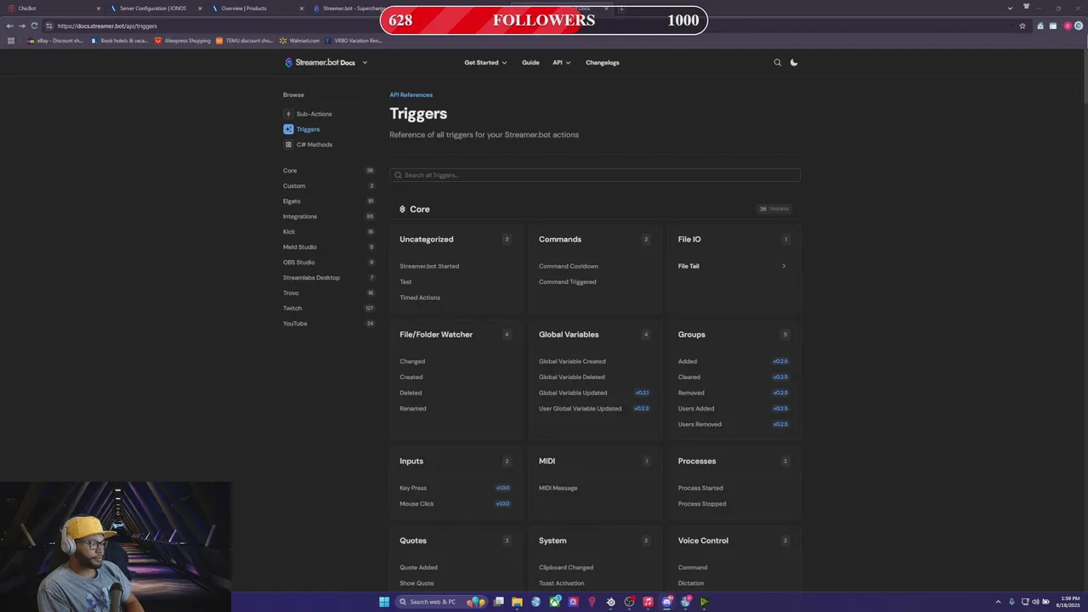Open the File Tail trigger chevron
The height and width of the screenshot is (612, 1088).
pyautogui.click(x=784, y=266)
